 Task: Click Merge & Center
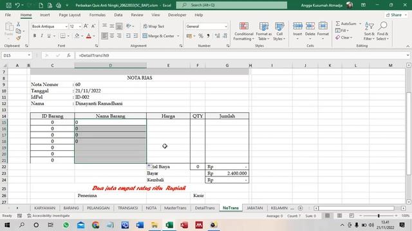point(158,36)
